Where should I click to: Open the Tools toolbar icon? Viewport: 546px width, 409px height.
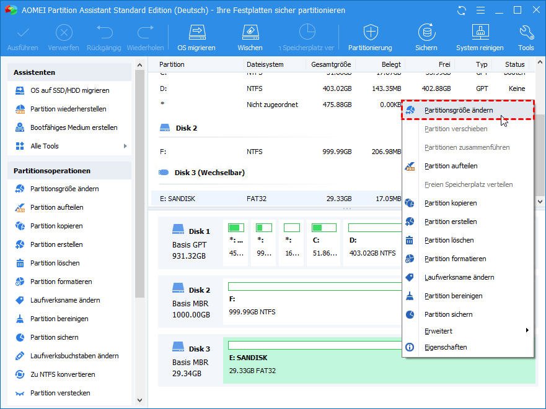tap(526, 37)
